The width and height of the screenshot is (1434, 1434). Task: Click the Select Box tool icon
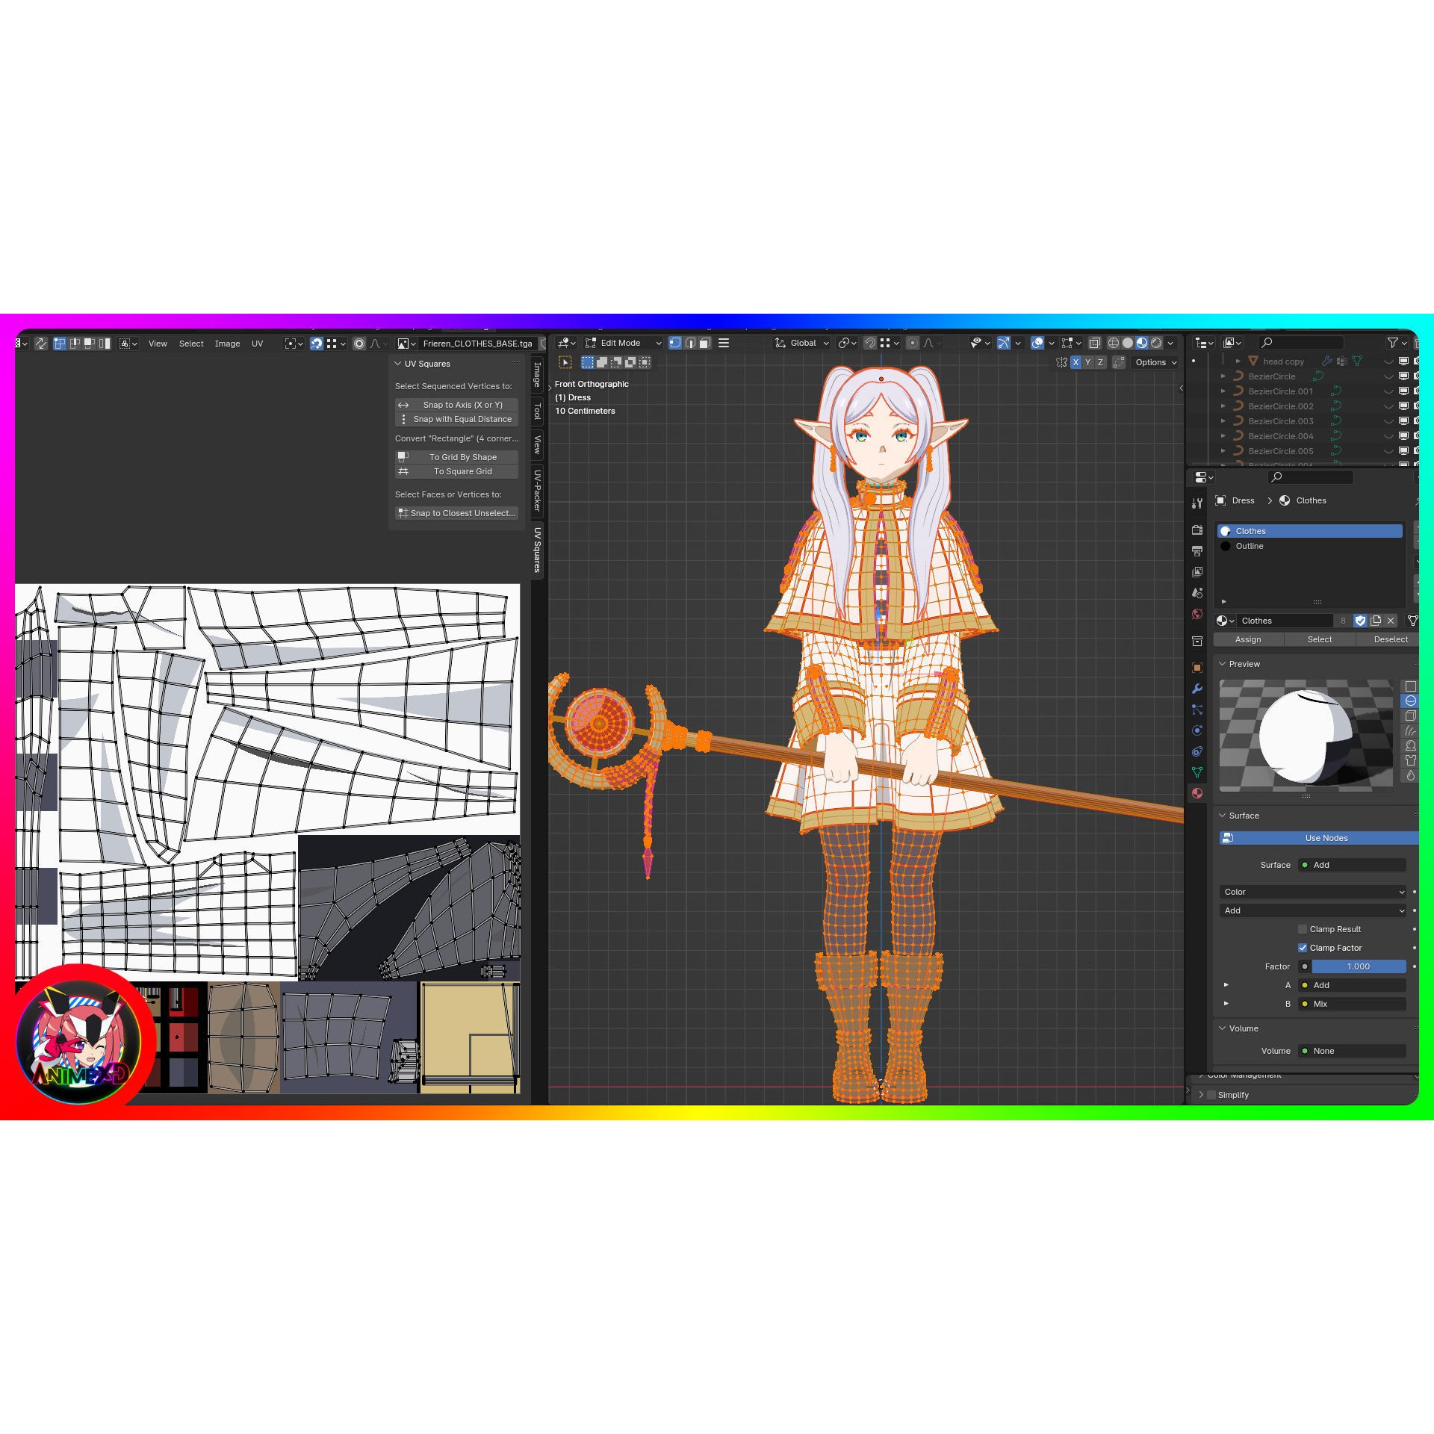565,362
